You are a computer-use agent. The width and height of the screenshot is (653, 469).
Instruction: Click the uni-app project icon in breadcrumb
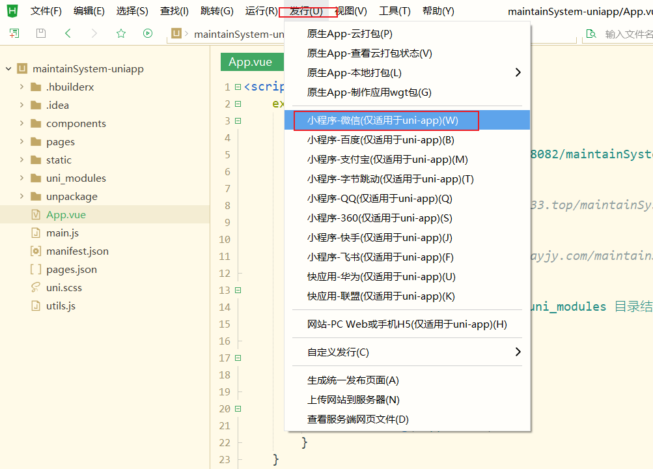click(x=176, y=33)
